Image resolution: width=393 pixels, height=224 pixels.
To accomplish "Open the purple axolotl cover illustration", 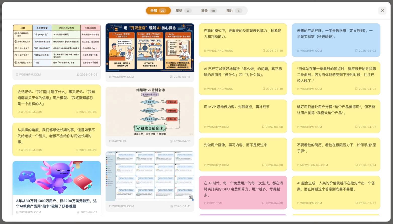I will 57,178.
